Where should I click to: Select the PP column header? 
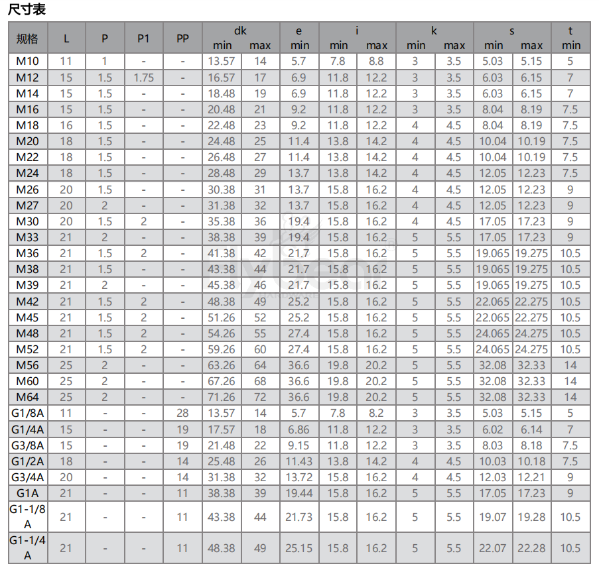[x=182, y=38]
